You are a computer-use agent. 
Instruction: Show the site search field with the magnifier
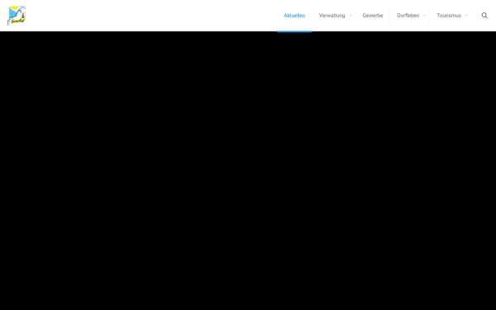(484, 16)
